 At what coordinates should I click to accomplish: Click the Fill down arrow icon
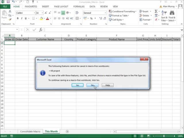point(156,16)
